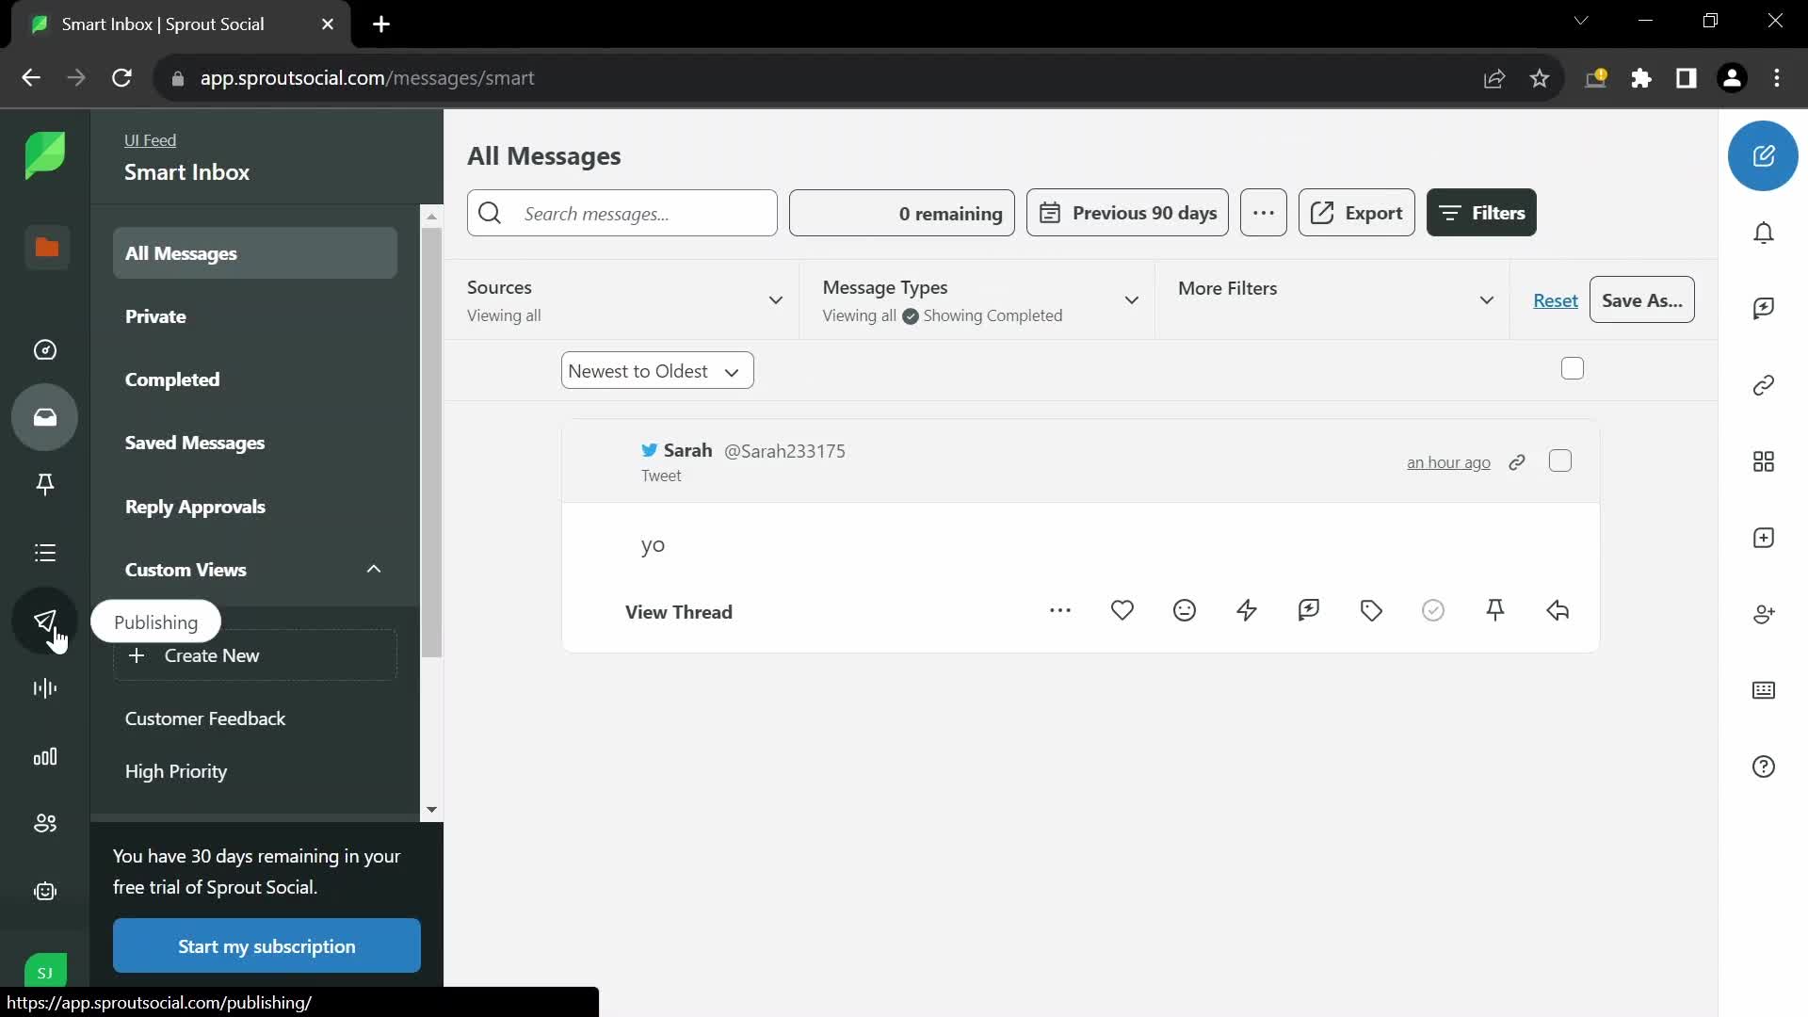The width and height of the screenshot is (1808, 1017).
Task: Click the like/heart icon on message
Action: pyautogui.click(x=1122, y=611)
